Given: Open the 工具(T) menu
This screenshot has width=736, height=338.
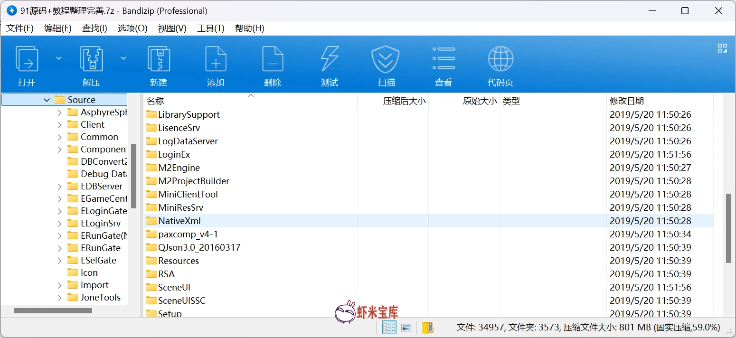Looking at the screenshot, I should click(x=210, y=28).
